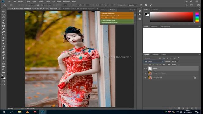Screen dimensions: 203x114
Task: Switch to the second open document tab
Action: [79, 9]
